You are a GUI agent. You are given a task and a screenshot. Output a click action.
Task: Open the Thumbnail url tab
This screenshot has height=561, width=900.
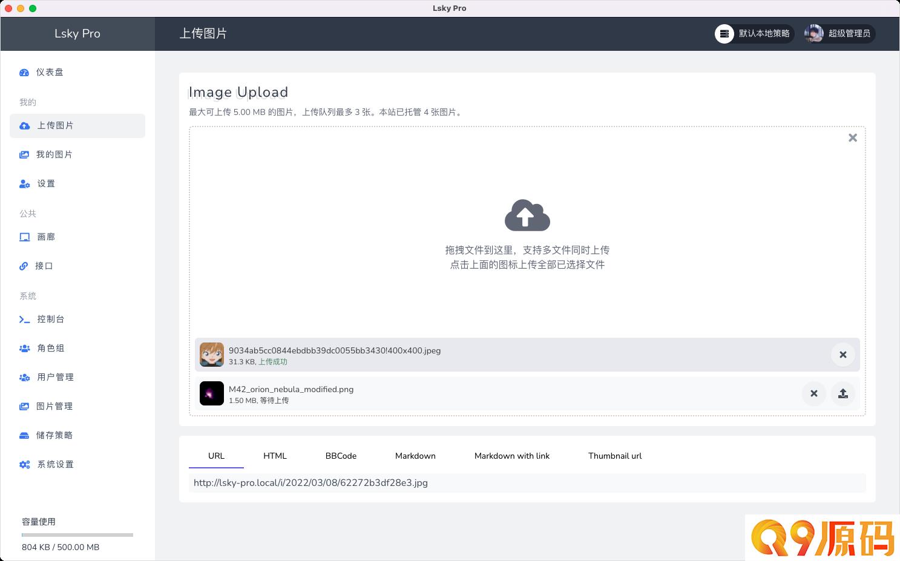[x=615, y=456]
